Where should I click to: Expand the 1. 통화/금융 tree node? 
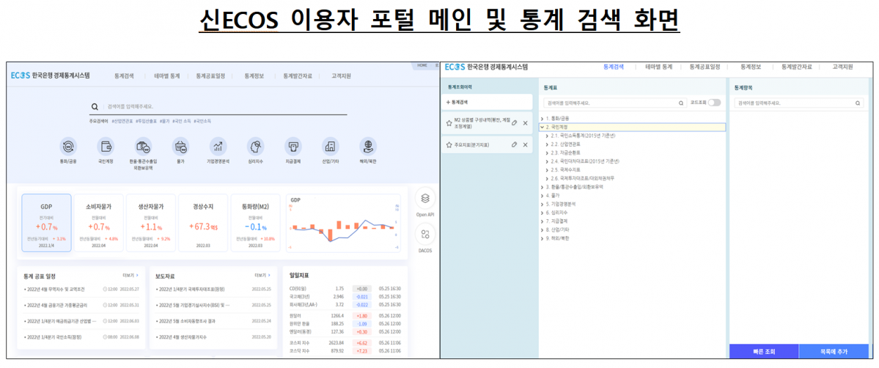tap(542, 119)
